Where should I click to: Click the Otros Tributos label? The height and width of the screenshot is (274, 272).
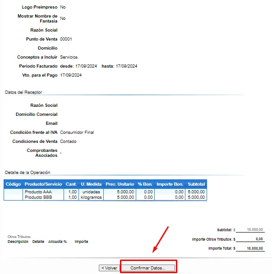tap(19, 237)
